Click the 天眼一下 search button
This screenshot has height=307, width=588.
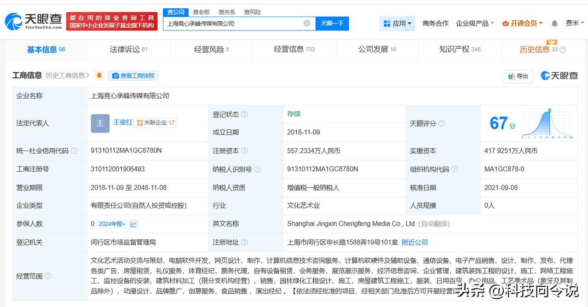pyautogui.click(x=332, y=23)
